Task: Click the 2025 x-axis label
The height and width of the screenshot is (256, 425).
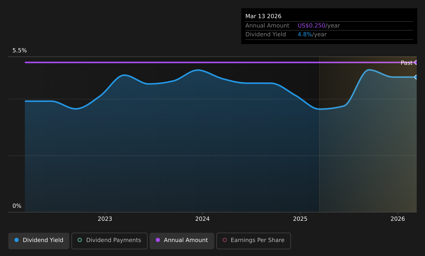Action: [300, 219]
